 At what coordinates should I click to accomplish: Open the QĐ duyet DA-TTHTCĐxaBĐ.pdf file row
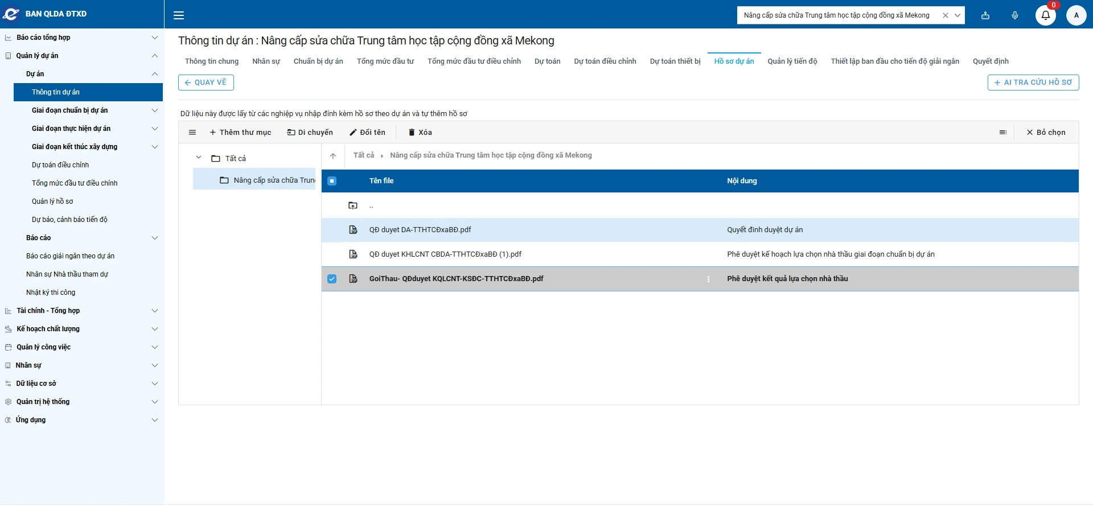pos(420,230)
